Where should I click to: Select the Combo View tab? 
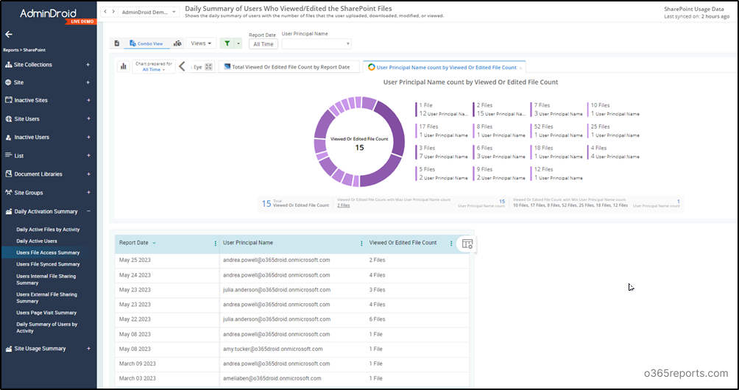(x=146, y=43)
